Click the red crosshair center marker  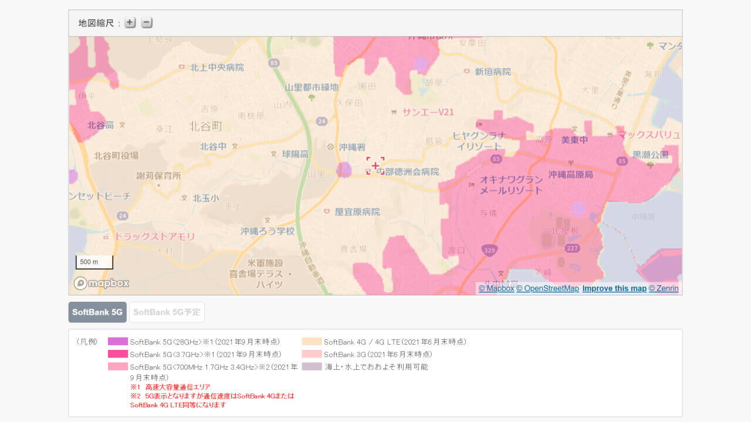375,166
